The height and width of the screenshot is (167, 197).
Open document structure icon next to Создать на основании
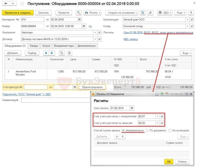(143, 13)
